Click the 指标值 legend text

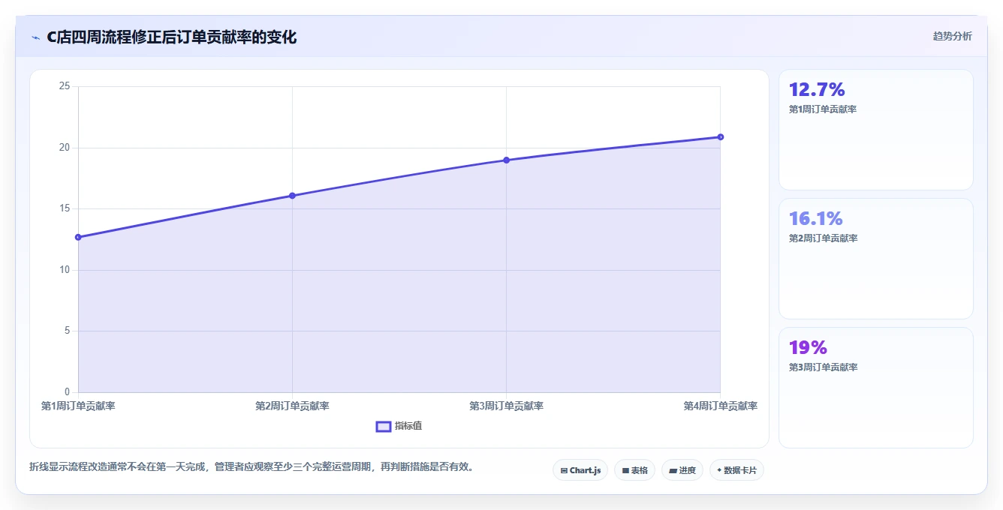[408, 426]
